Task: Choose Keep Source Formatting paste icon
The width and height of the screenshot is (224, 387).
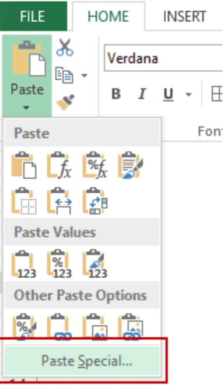Action: (x=131, y=165)
